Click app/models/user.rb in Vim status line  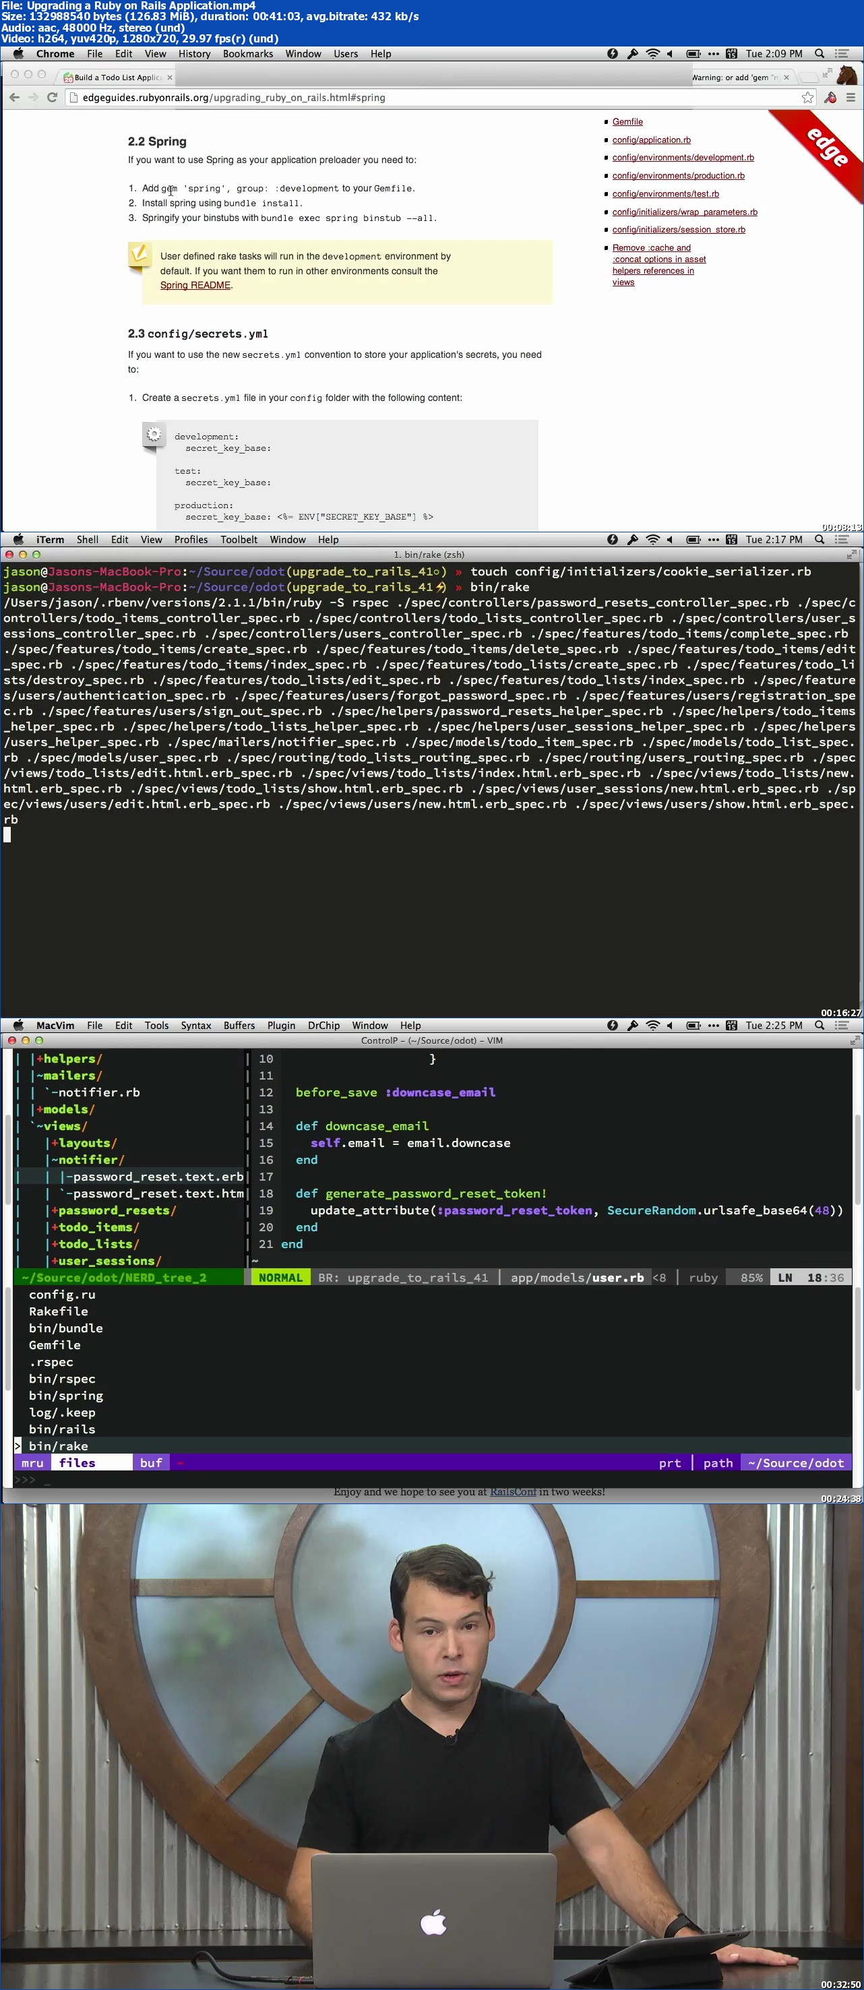[576, 1277]
